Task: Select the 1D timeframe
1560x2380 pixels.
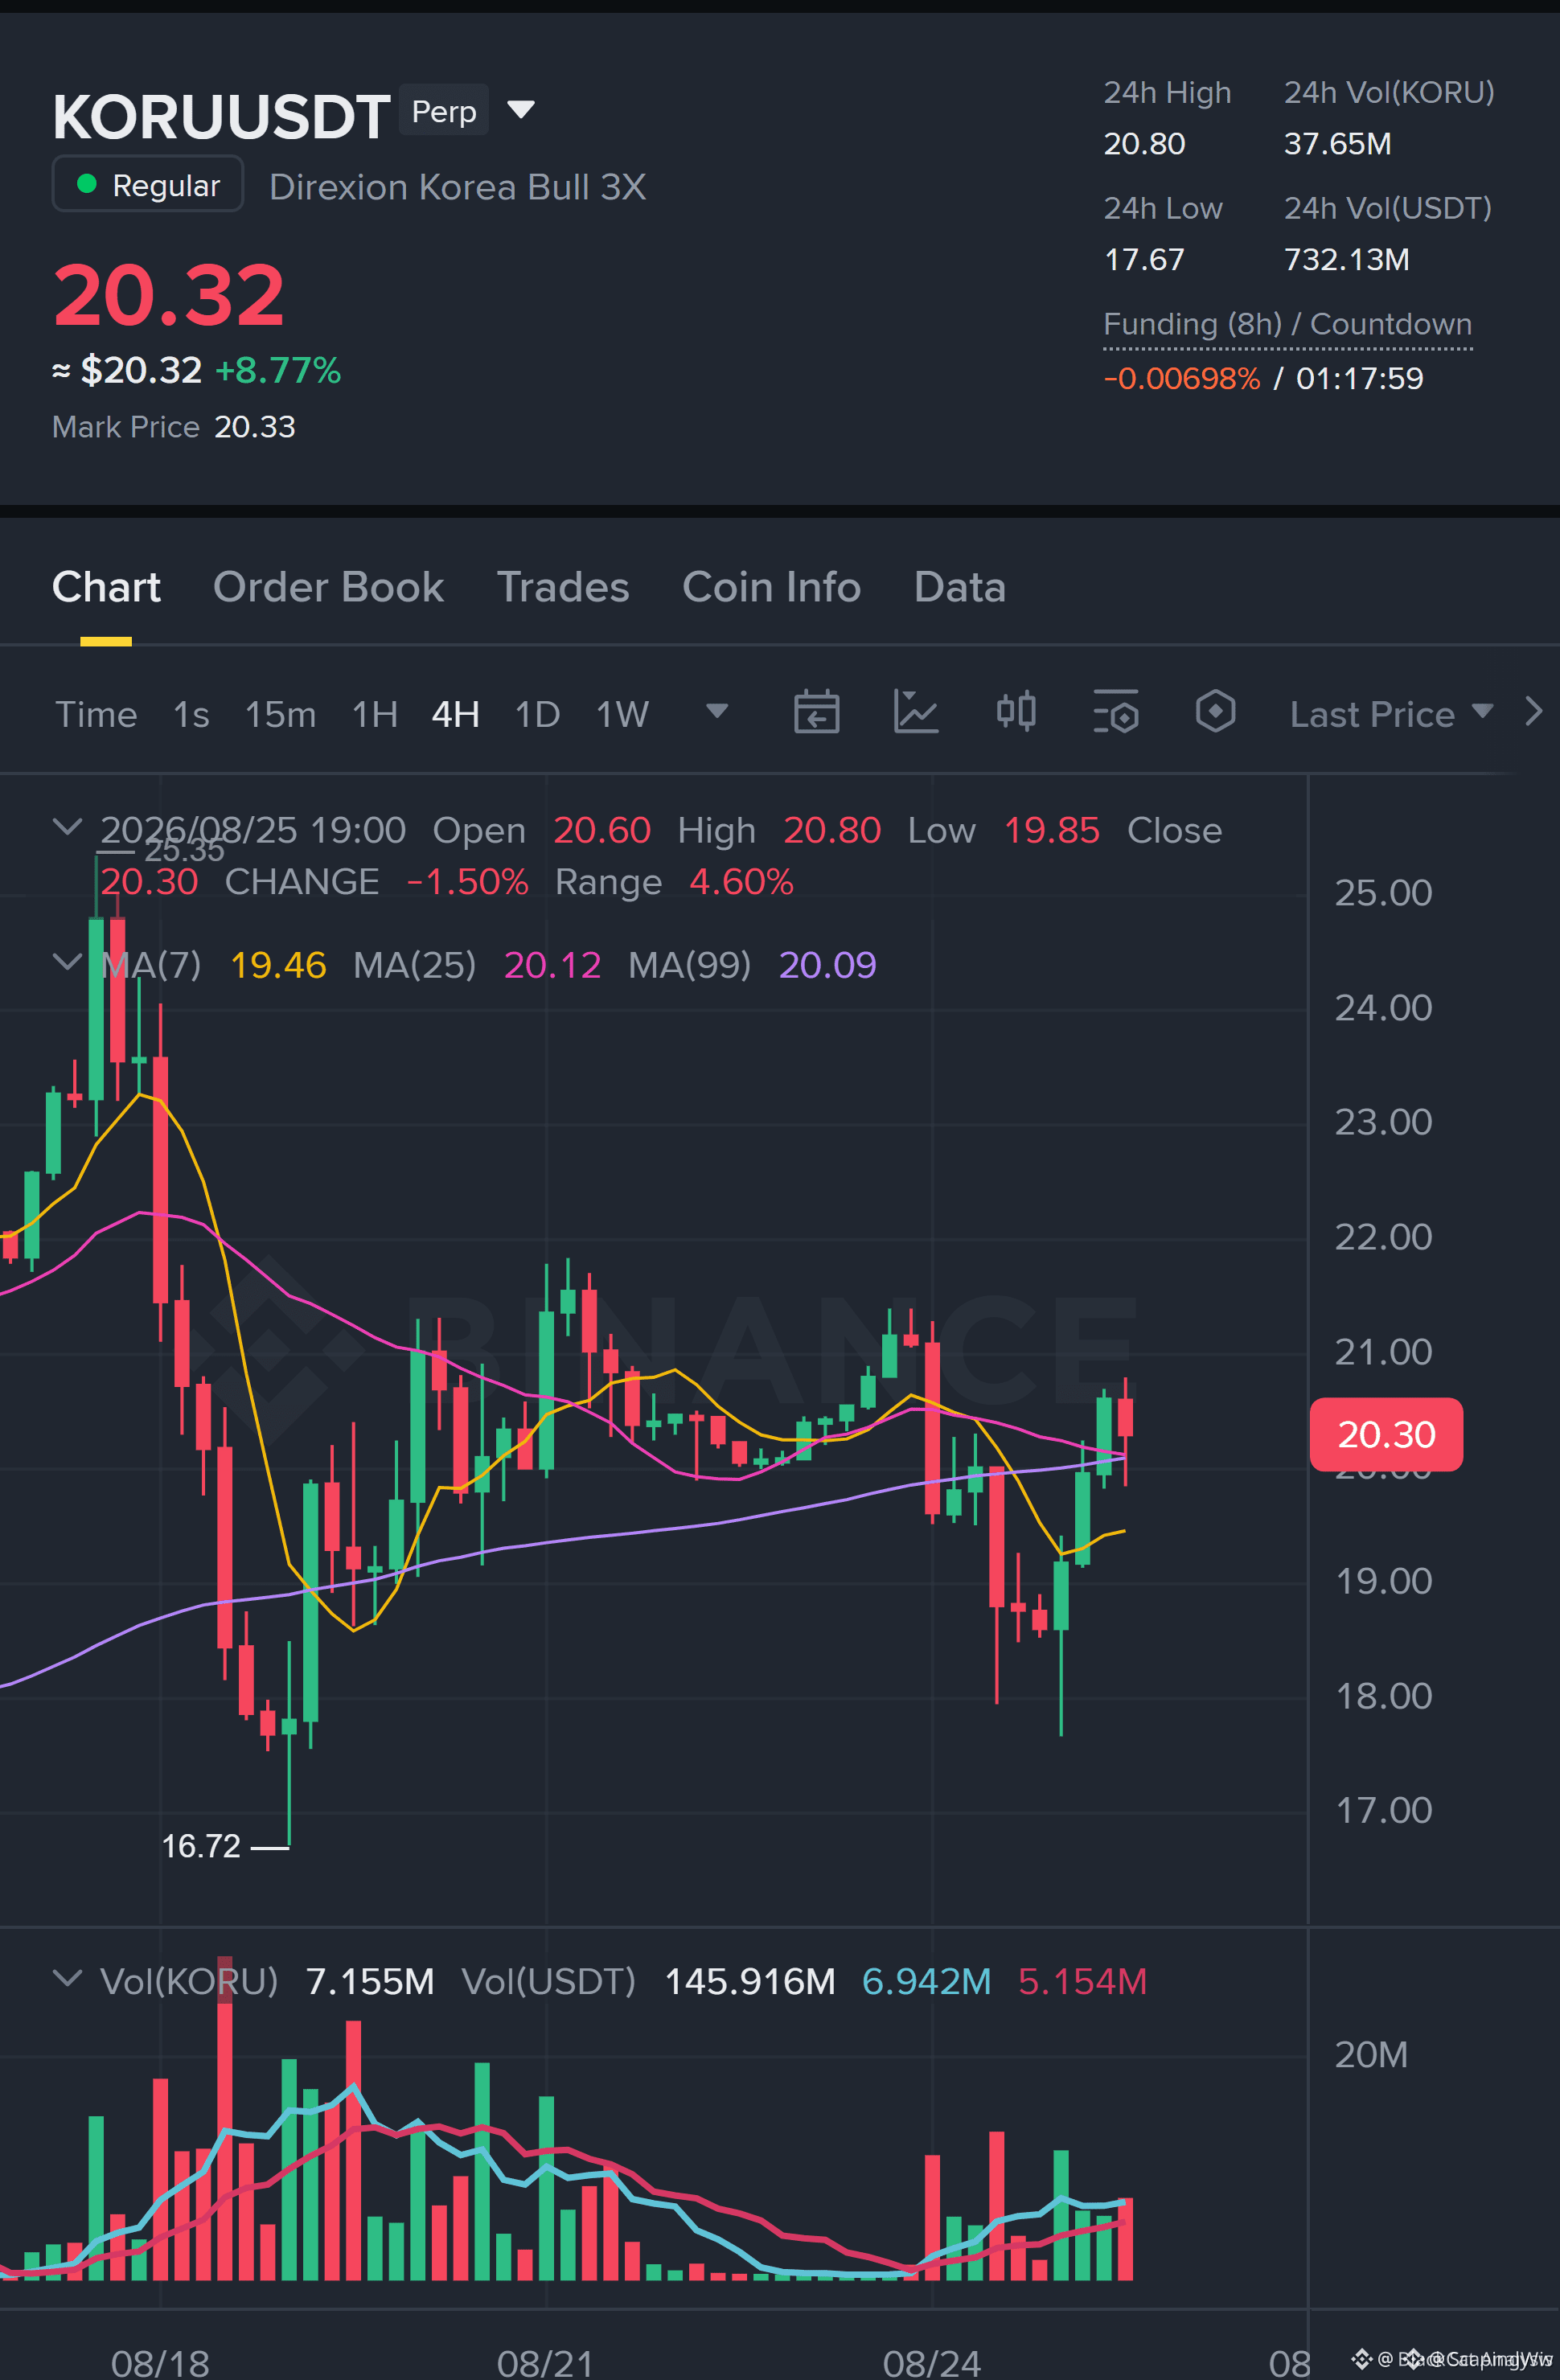Action: (x=537, y=714)
